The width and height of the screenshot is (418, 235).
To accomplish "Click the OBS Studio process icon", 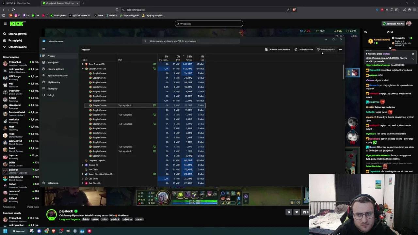I will [86, 179].
